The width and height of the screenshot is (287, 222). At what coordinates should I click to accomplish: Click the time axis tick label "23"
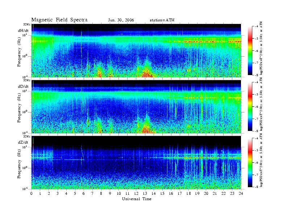click(x=232, y=194)
